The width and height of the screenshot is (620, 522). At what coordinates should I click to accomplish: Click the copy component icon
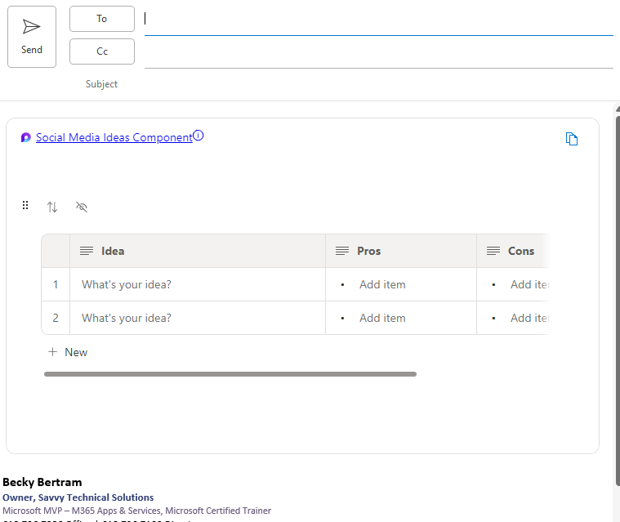572,139
